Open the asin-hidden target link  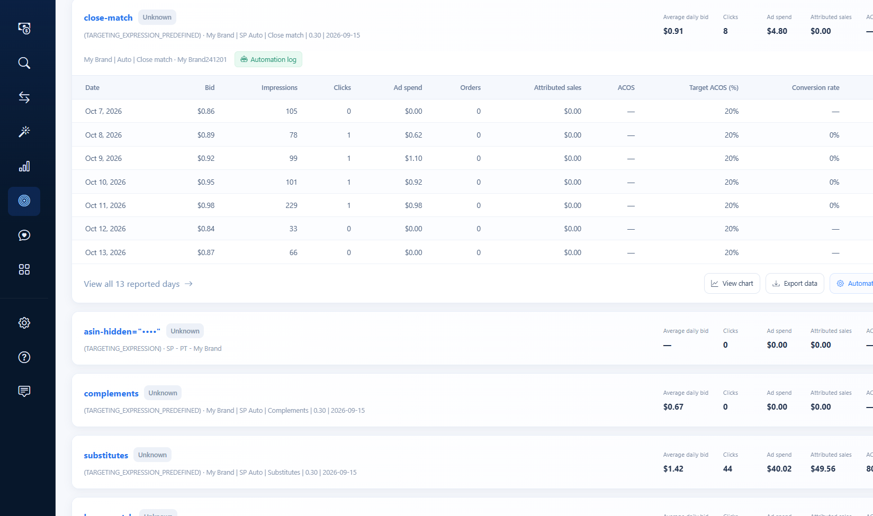[122, 331]
